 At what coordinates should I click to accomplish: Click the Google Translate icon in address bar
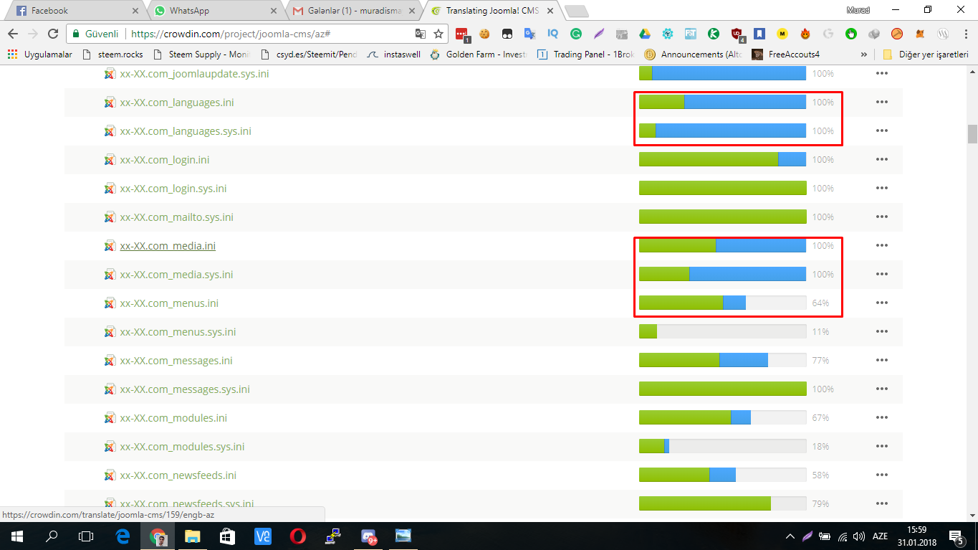point(421,34)
